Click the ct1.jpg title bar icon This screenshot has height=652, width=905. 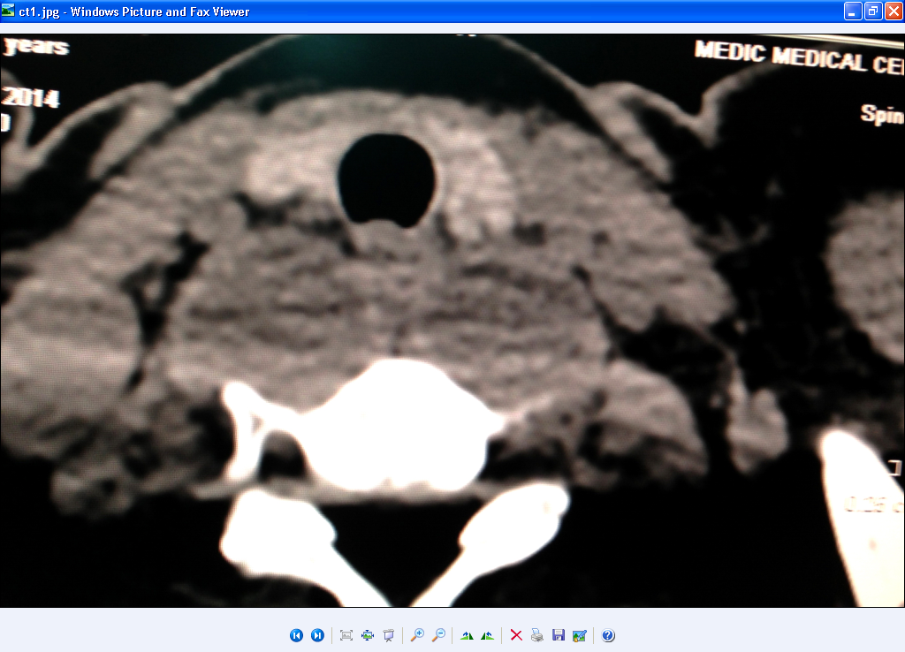pos(8,11)
